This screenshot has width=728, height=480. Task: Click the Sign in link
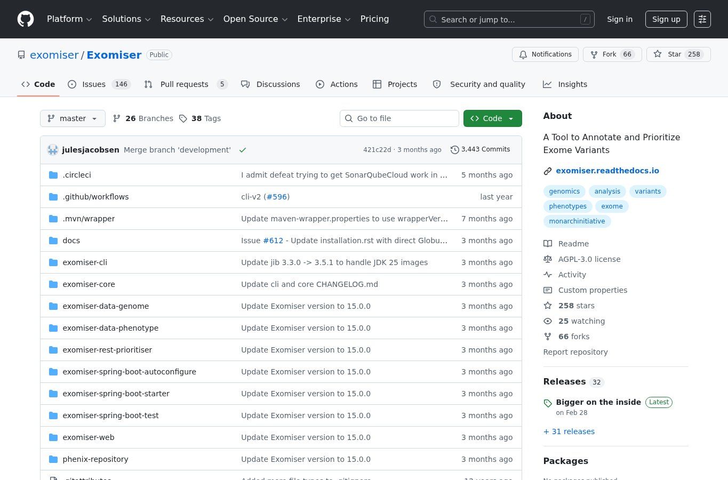click(620, 19)
